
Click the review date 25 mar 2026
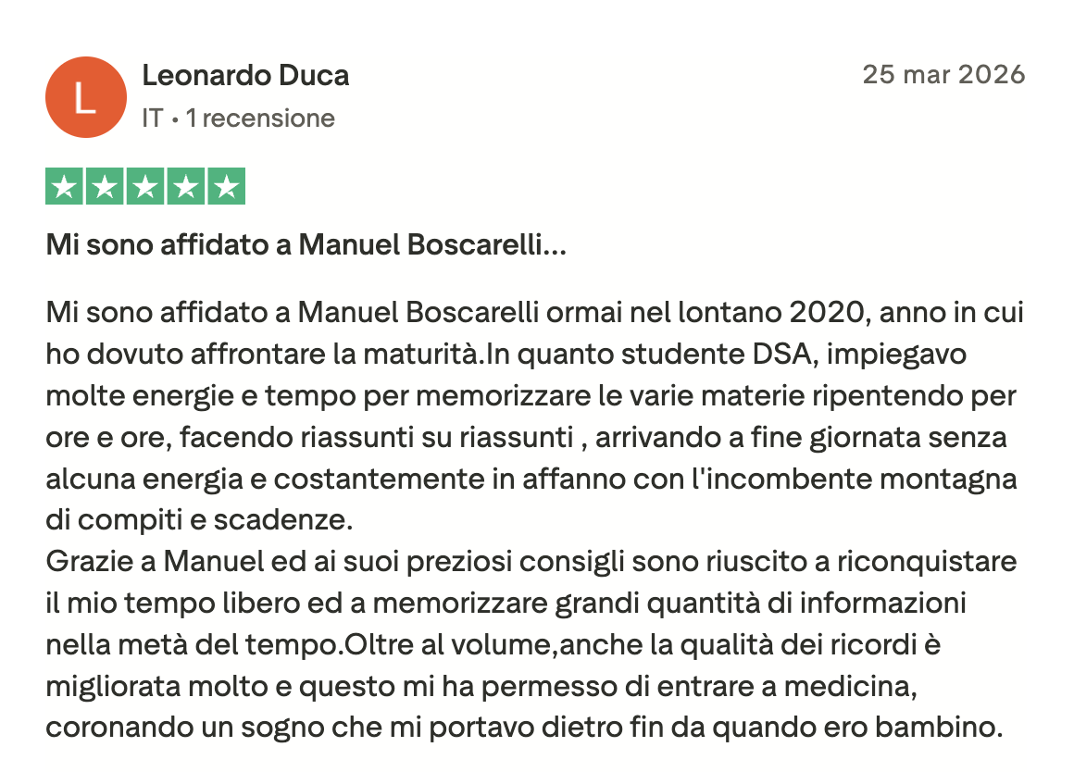(943, 74)
